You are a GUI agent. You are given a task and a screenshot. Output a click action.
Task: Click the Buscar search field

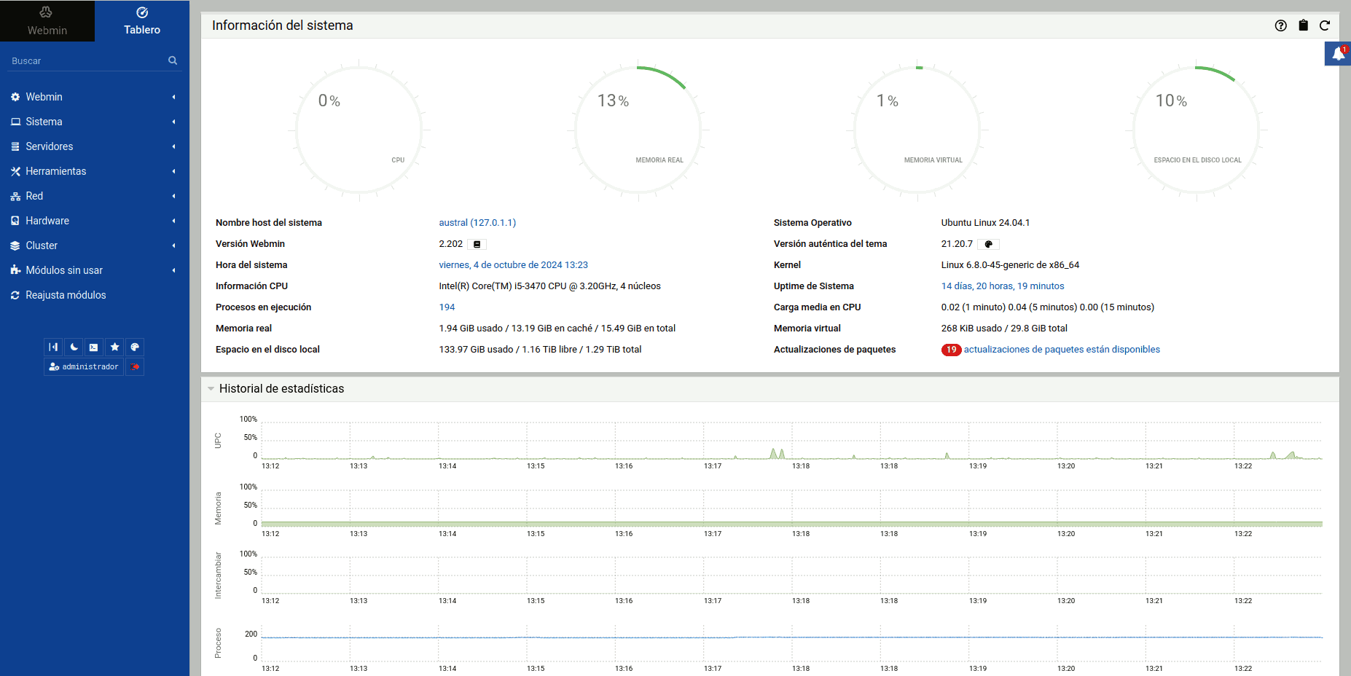click(x=87, y=61)
